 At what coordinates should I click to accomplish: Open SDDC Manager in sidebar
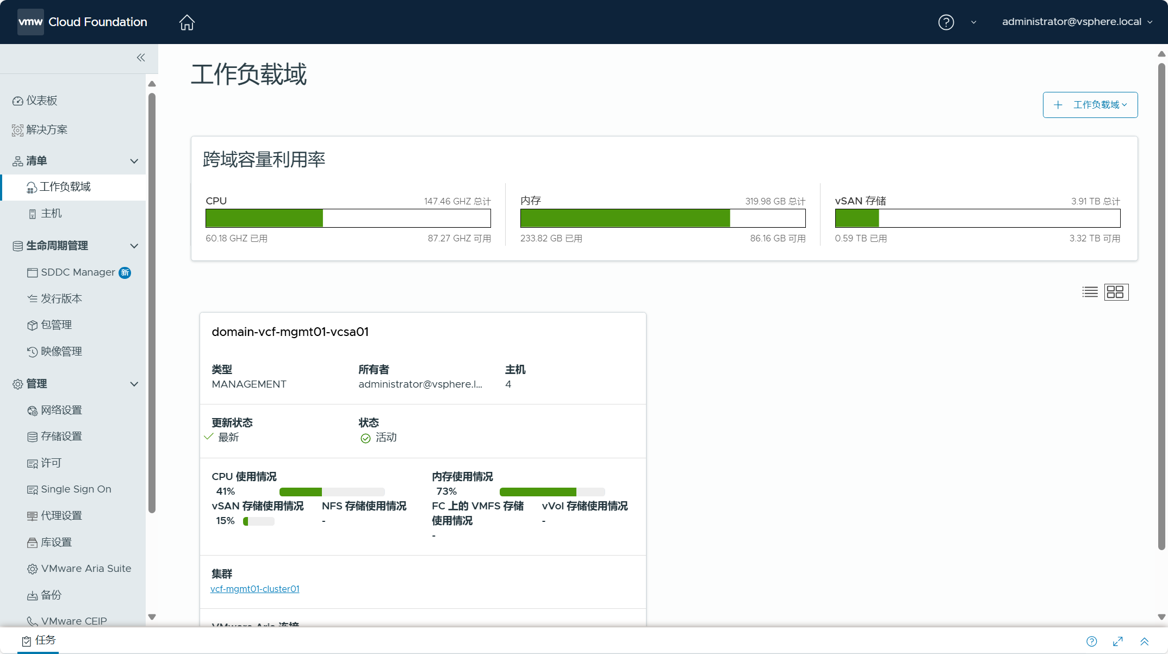[78, 272]
